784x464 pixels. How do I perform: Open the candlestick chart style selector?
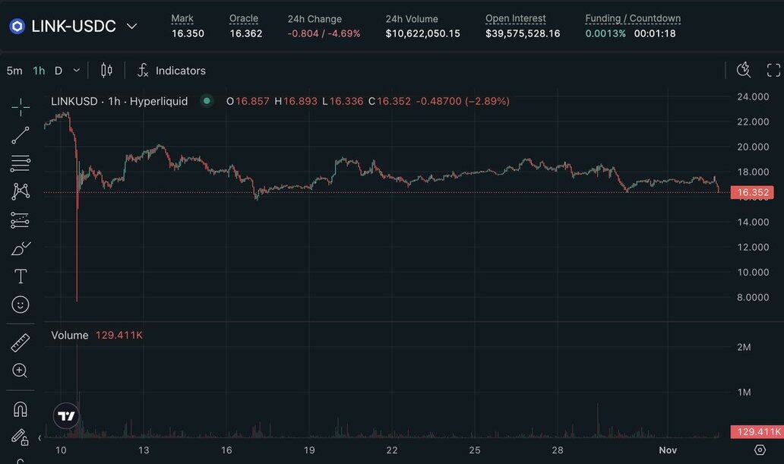coord(106,71)
